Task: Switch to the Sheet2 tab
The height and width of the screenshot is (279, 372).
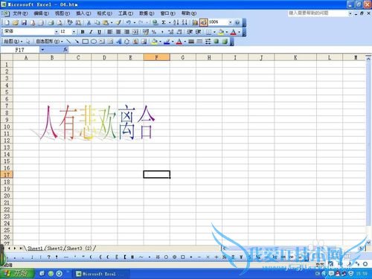Action: [x=55, y=248]
